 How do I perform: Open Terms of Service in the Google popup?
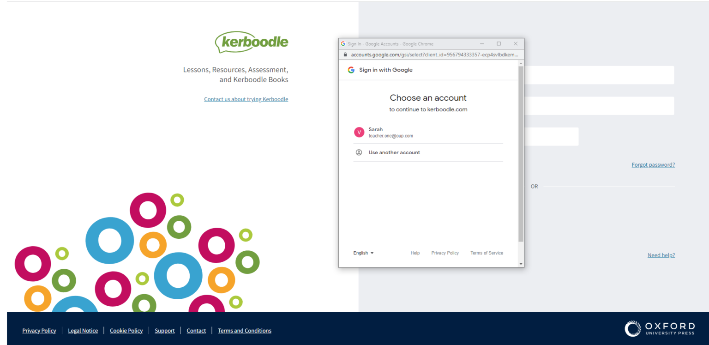tap(487, 253)
